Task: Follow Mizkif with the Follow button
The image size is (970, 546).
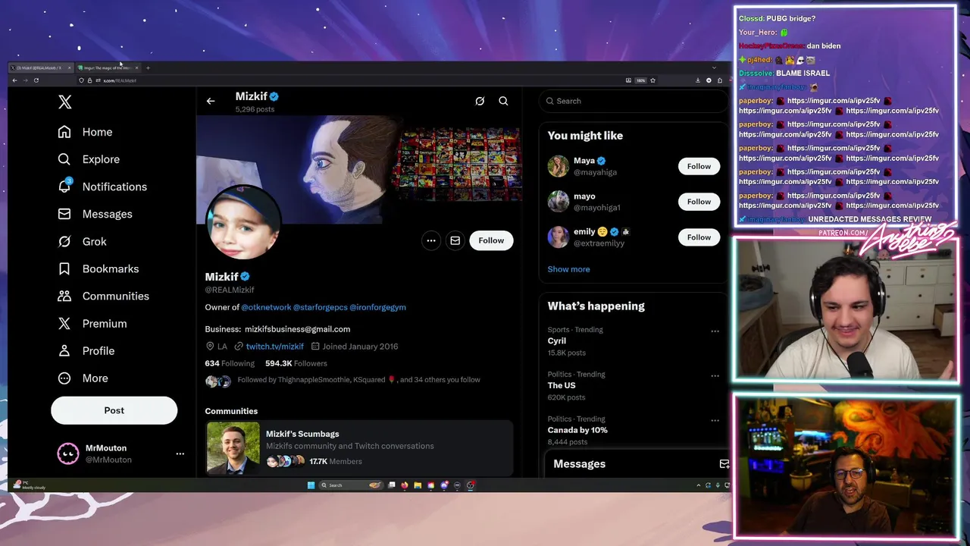Action: [x=491, y=240]
